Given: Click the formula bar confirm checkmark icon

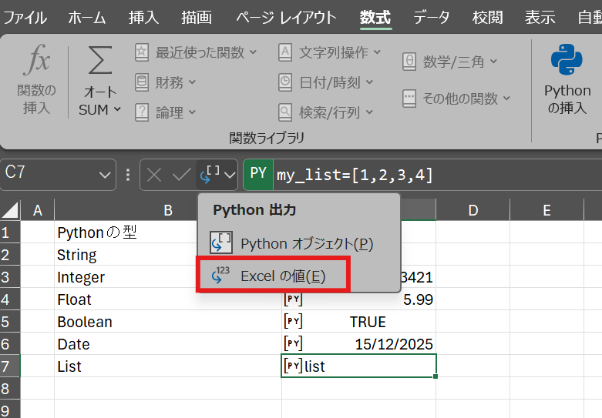Looking at the screenshot, I should (x=181, y=176).
